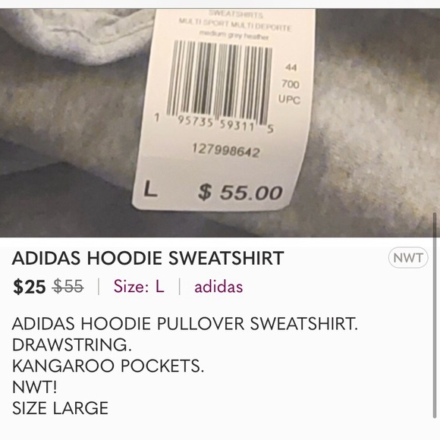Click the crossed-out $55 original price
The height and width of the screenshot is (440, 440).
(x=68, y=287)
